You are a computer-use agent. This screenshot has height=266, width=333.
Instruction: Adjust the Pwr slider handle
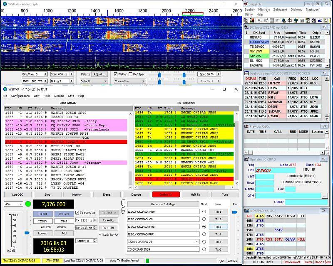click(x=235, y=212)
